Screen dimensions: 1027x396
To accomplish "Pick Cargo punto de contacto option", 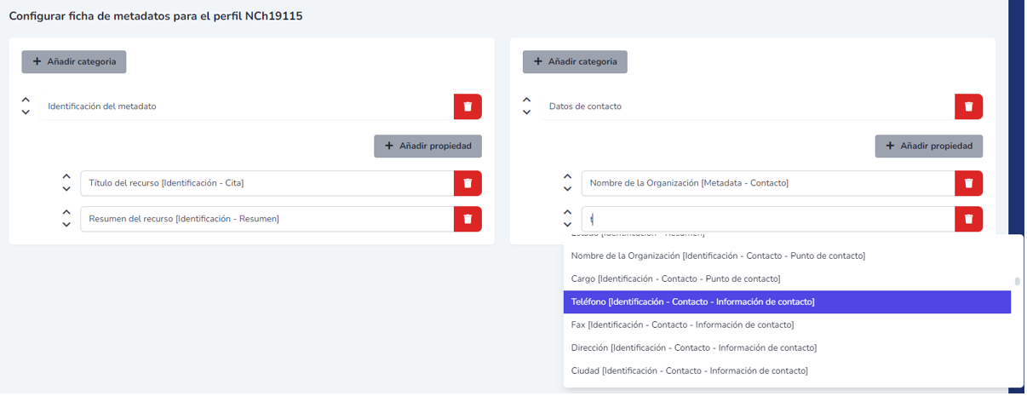I will [786, 278].
